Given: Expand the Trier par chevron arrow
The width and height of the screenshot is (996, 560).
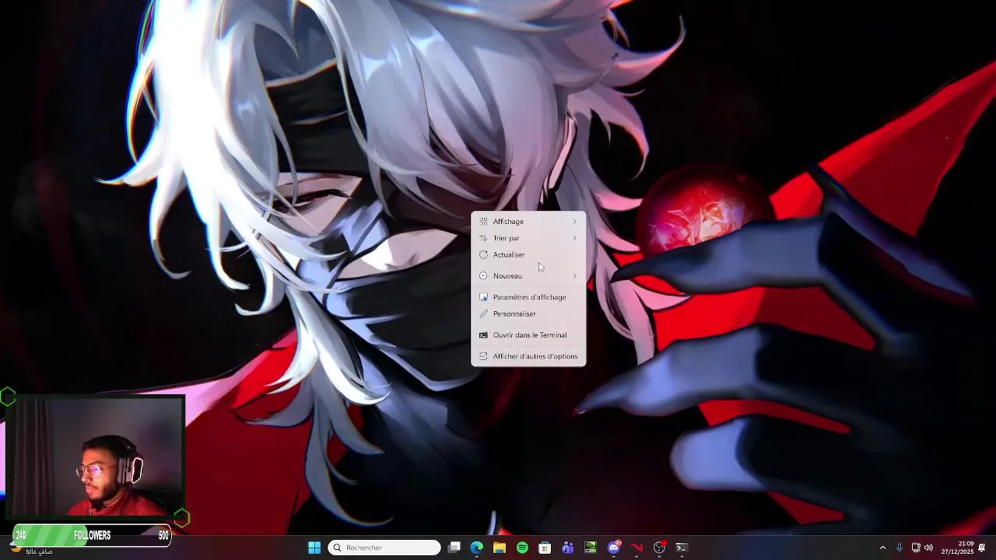Looking at the screenshot, I should tap(575, 238).
